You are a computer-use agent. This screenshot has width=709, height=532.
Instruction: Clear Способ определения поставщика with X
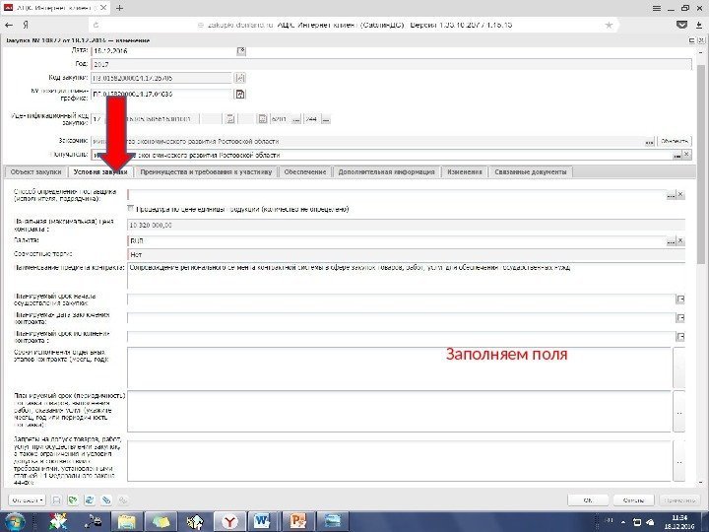click(680, 195)
